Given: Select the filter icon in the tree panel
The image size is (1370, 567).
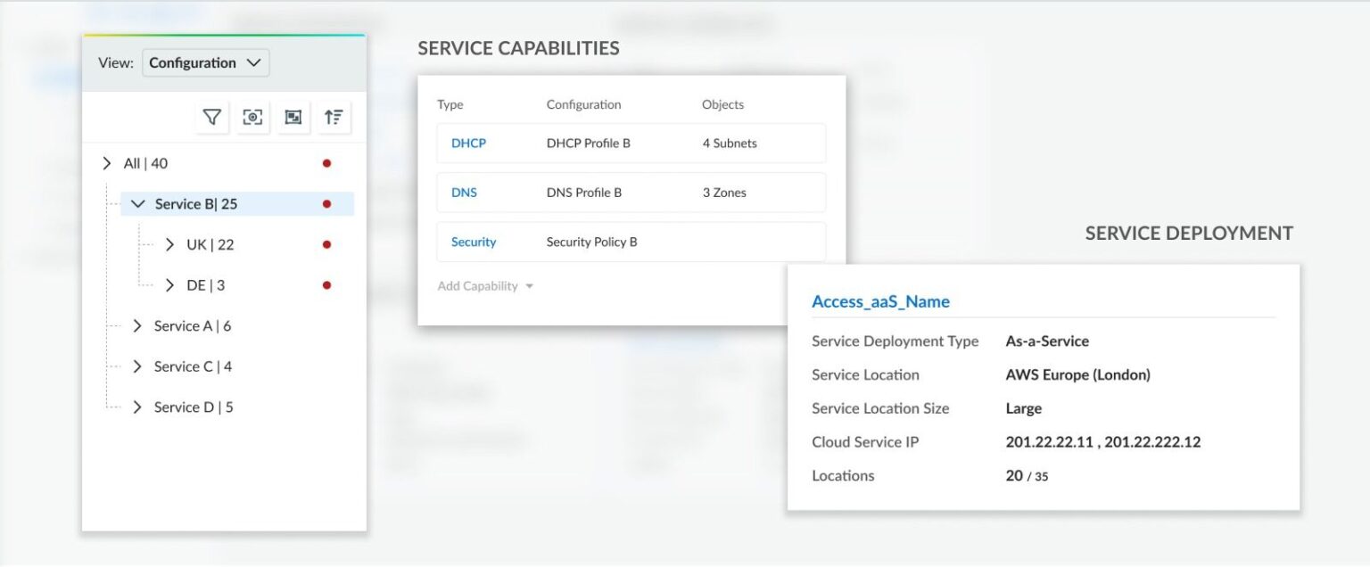Looking at the screenshot, I should (211, 116).
